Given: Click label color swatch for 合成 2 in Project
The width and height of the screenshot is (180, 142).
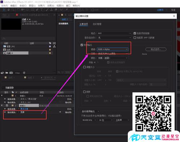Looking at the screenshot, I should pyautogui.click(x=50, y=53).
